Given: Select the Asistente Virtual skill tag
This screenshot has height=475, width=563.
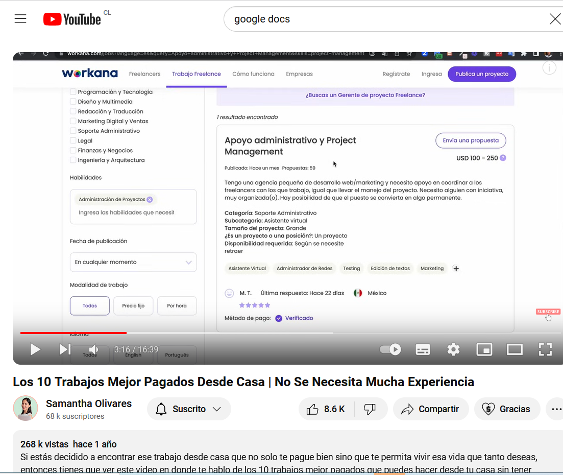Looking at the screenshot, I should 247,268.
